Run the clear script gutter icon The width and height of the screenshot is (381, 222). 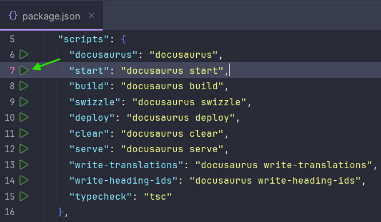(x=24, y=133)
